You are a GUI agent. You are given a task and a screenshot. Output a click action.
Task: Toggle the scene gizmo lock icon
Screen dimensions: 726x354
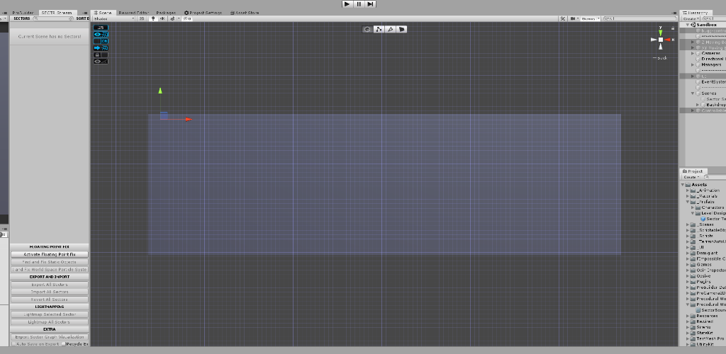(x=673, y=28)
